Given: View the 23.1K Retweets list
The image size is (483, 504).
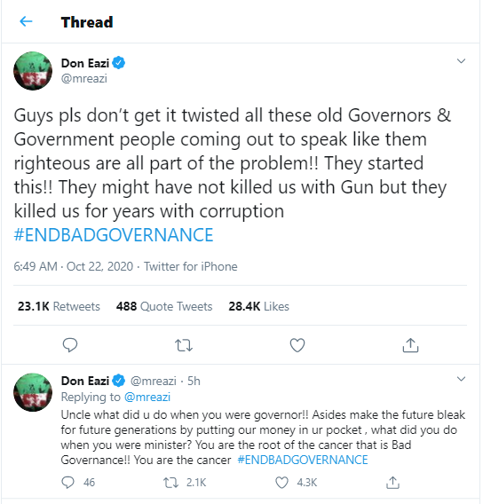Looking at the screenshot, I should (59, 306).
